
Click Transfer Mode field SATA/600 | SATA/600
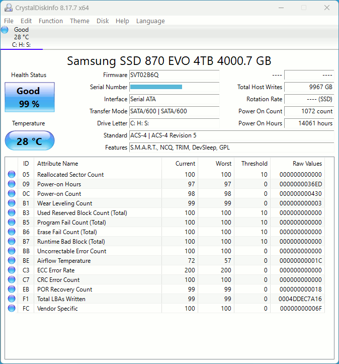click(174, 111)
